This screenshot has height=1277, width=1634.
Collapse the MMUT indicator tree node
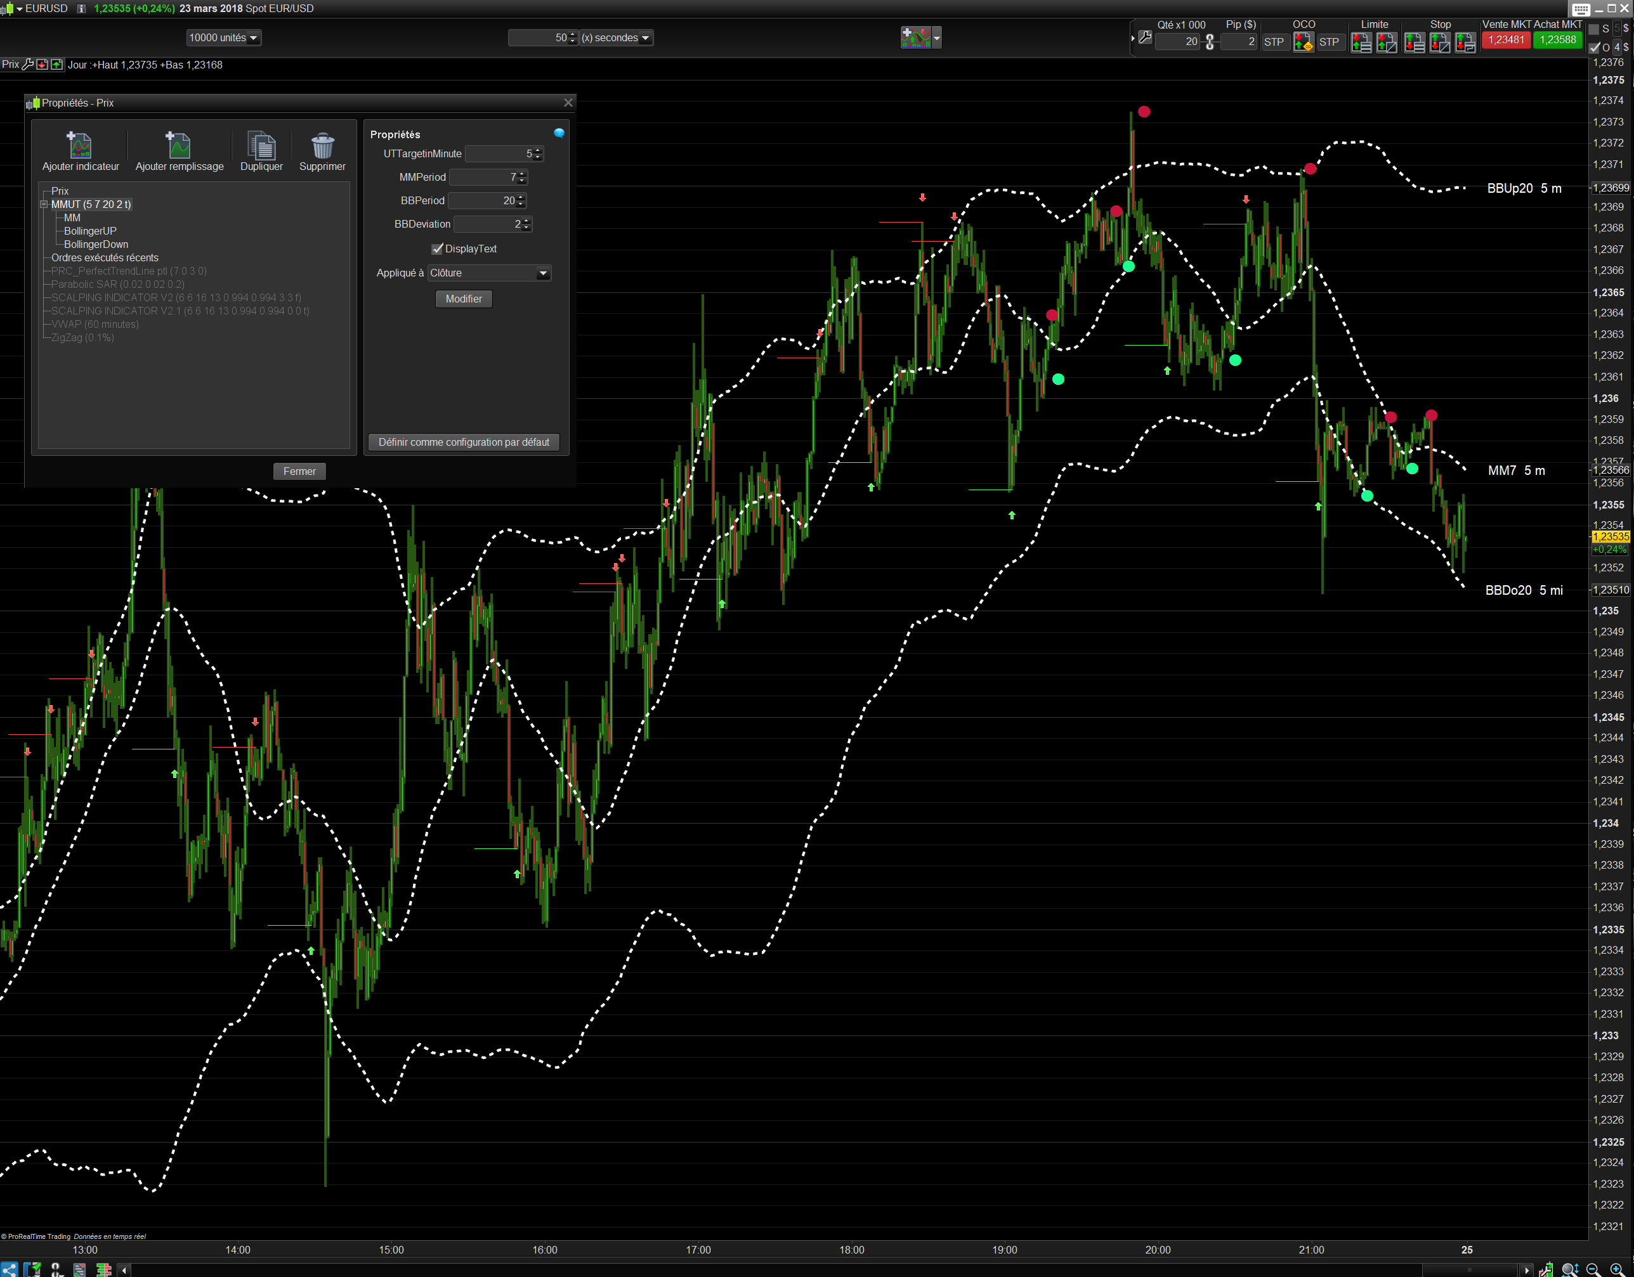44,204
